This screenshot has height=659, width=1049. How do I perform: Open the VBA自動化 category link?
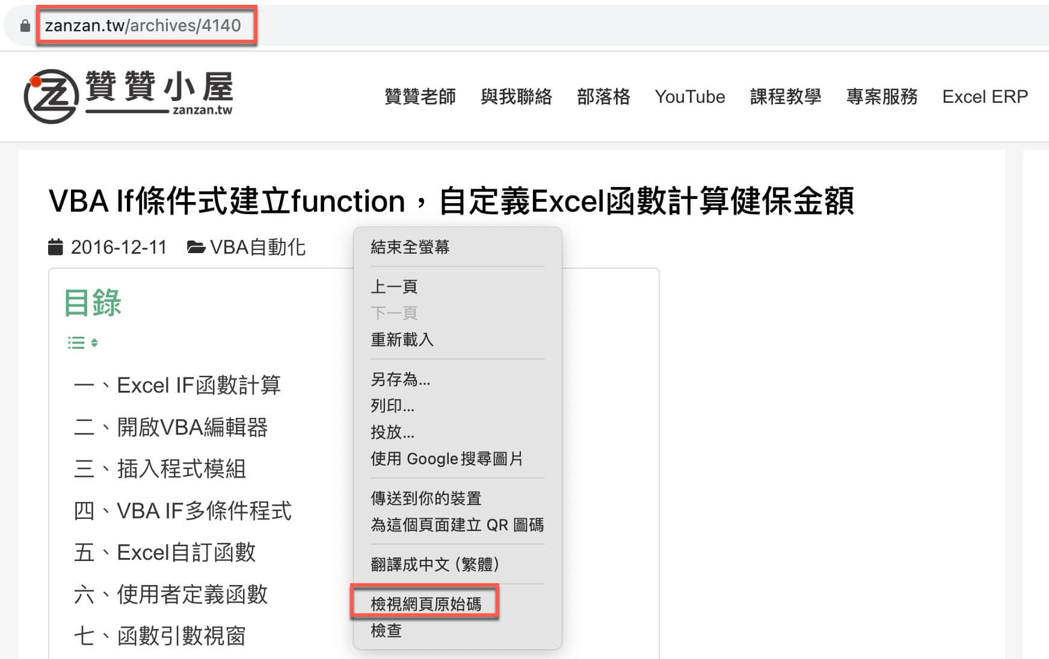pos(258,247)
